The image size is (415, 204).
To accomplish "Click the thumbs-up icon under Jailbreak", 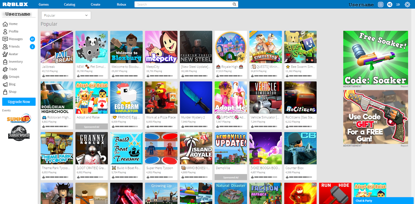I will [x=44, y=76].
